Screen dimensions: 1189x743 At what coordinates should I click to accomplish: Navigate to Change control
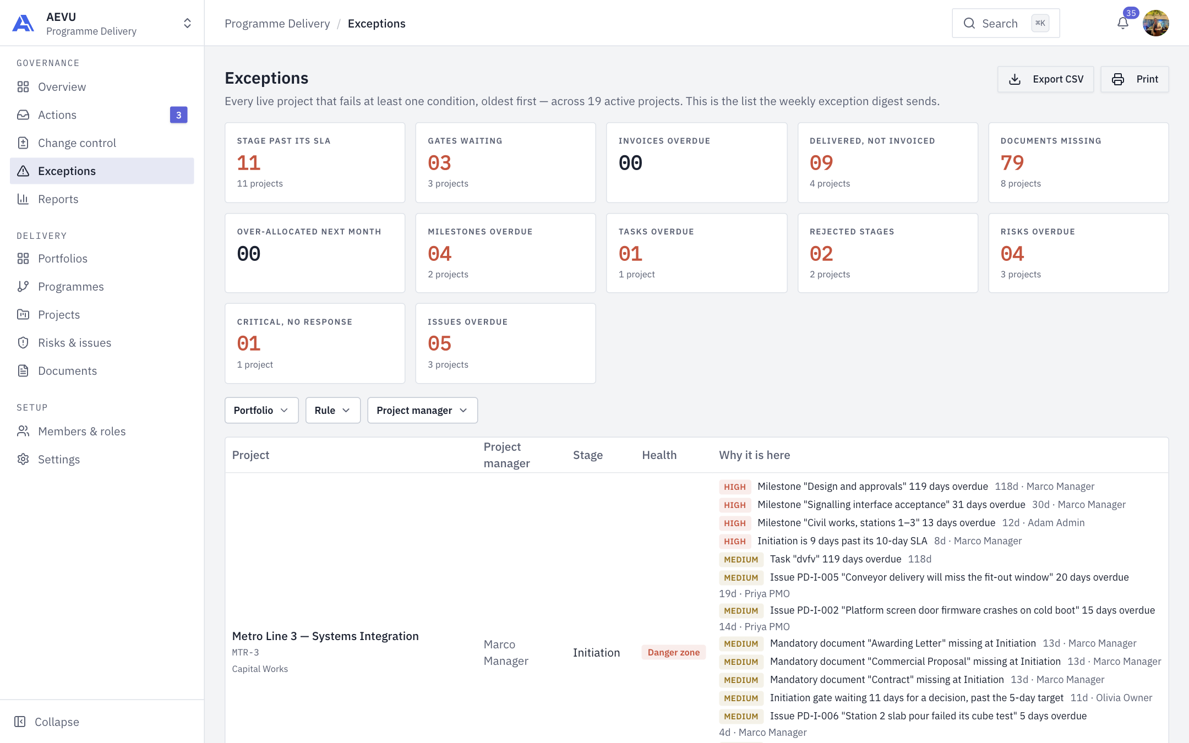pos(102,143)
